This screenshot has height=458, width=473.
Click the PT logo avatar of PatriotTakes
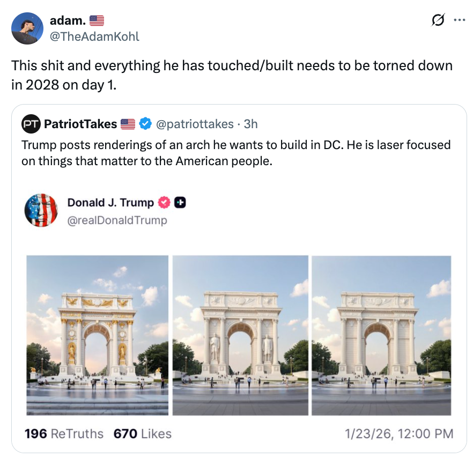coord(31,124)
